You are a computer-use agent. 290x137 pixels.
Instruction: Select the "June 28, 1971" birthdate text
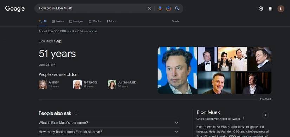[x=47, y=65]
